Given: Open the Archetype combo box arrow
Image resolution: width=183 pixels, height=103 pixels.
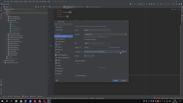Looking at the screenshot, I should tap(118, 51).
